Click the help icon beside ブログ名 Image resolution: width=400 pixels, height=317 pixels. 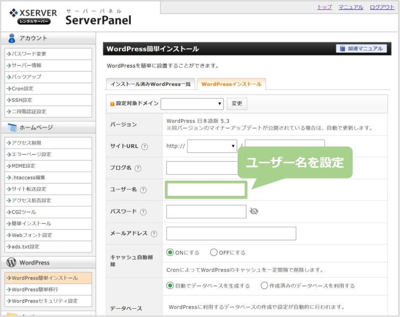click(x=137, y=168)
